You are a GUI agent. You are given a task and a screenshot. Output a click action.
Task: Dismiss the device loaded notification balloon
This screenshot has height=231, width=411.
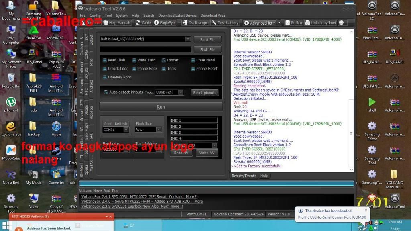click(x=366, y=210)
